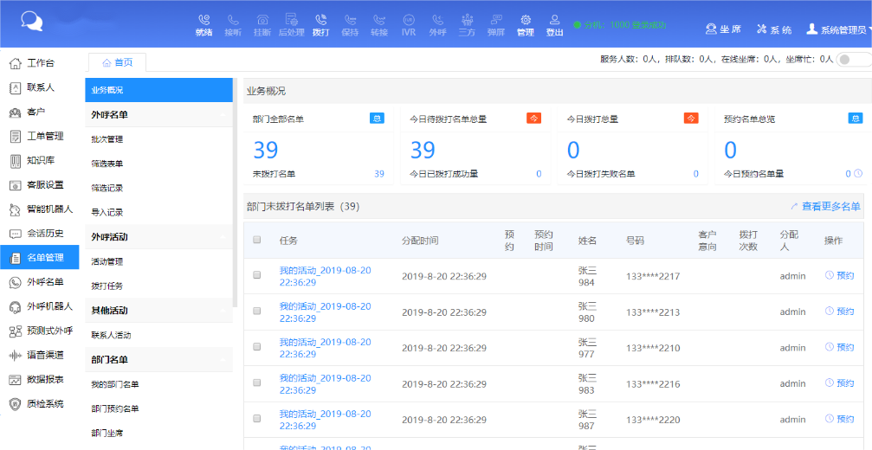This screenshot has height=450, width=872.
Task: Check the row checkbox for 133****2217
Action: (x=256, y=275)
